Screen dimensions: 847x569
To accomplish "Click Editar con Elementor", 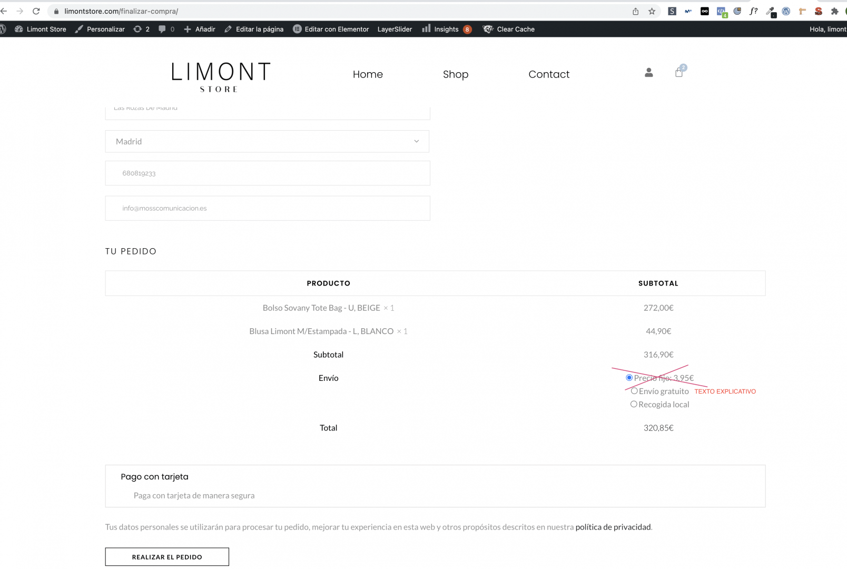I will click(x=331, y=29).
